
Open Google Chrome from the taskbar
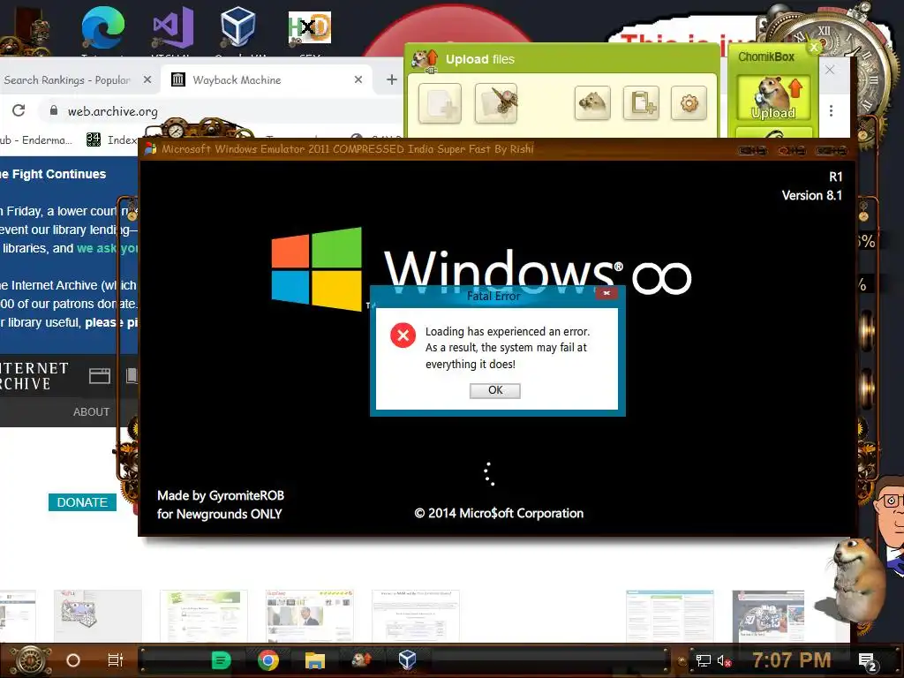(268, 660)
